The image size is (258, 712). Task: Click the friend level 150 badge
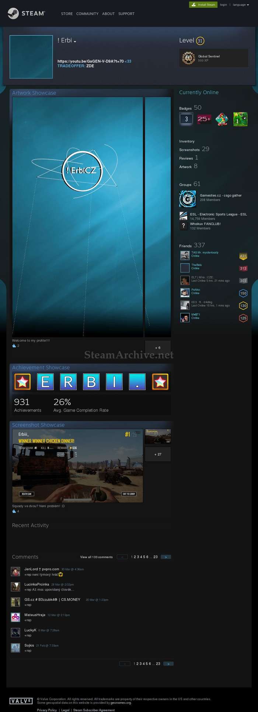click(243, 293)
